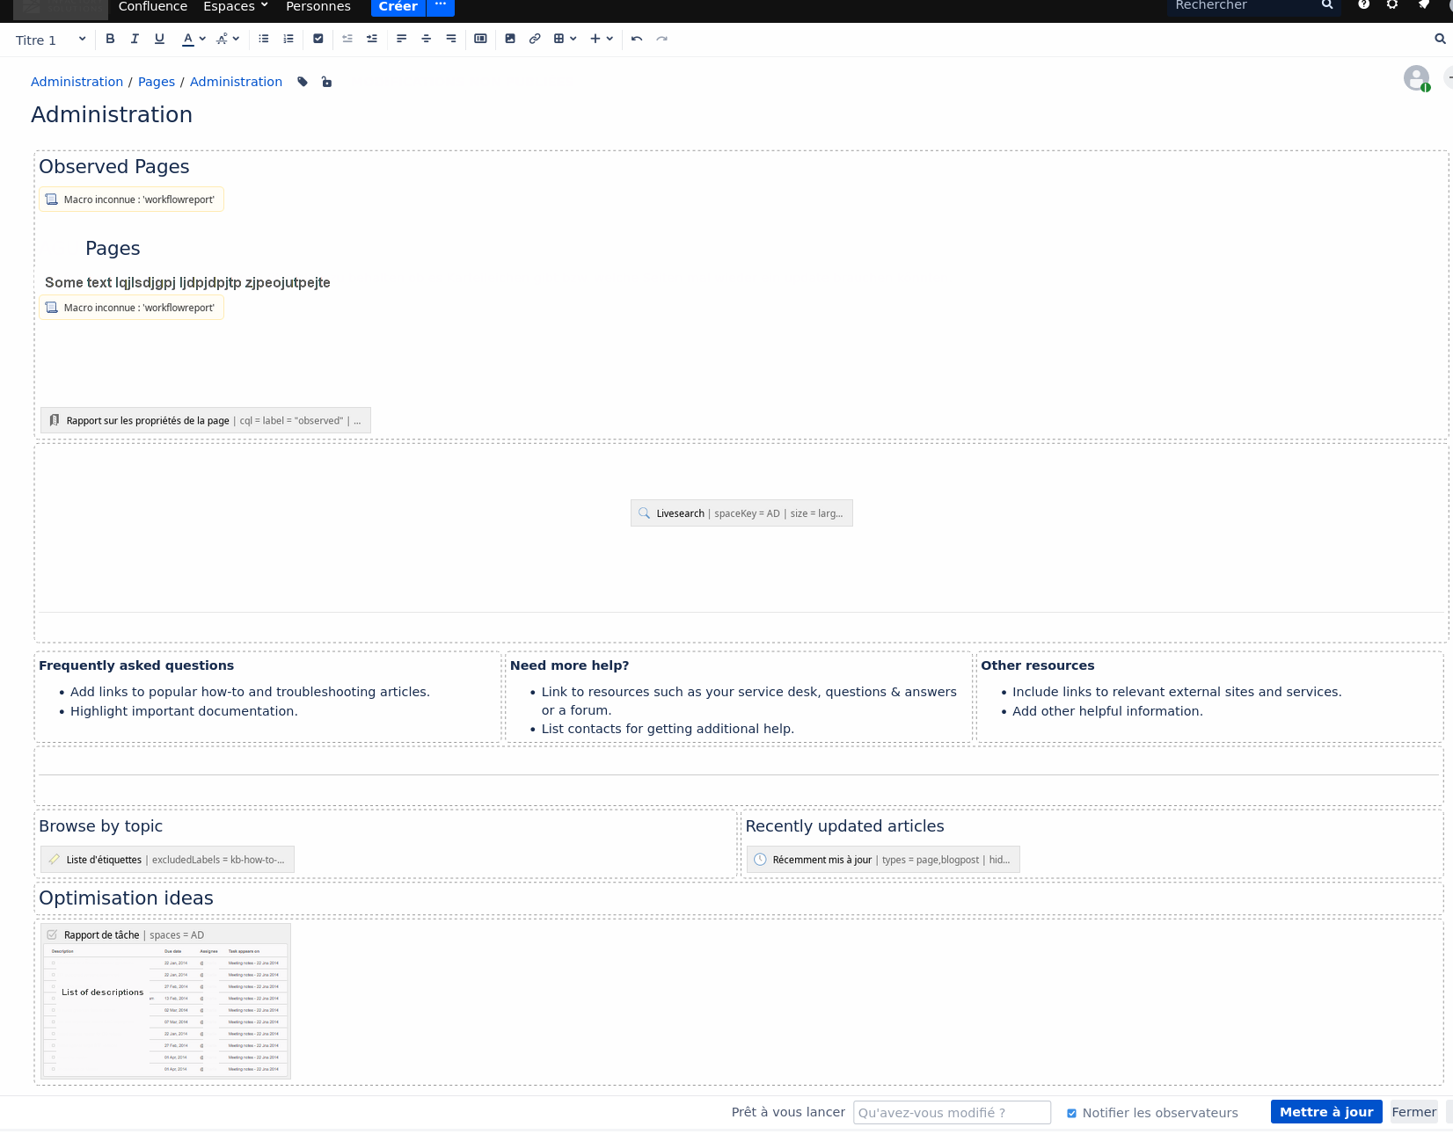This screenshot has height=1134, width=1453.
Task: Insert a bulleted list
Action: [x=264, y=39]
